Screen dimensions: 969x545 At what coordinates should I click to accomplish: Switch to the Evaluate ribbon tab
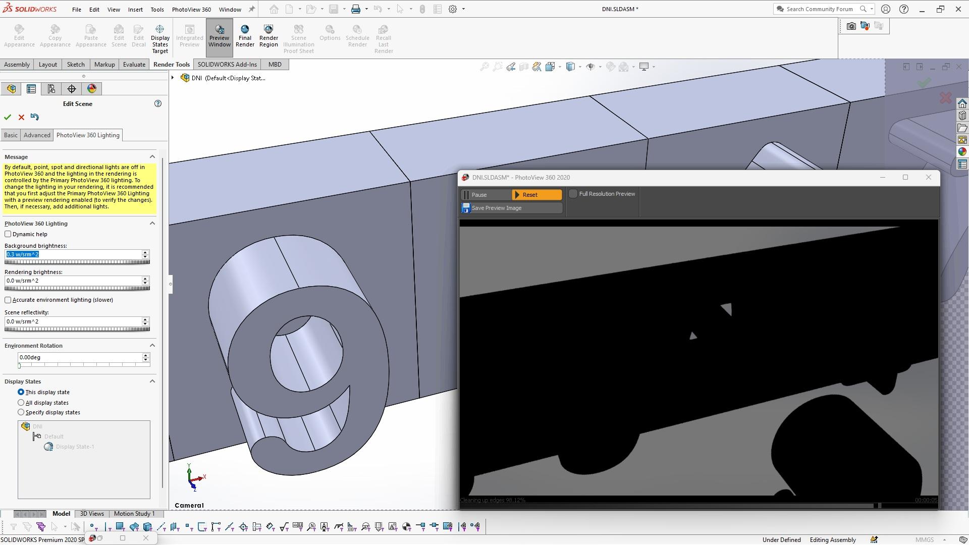pyautogui.click(x=134, y=65)
